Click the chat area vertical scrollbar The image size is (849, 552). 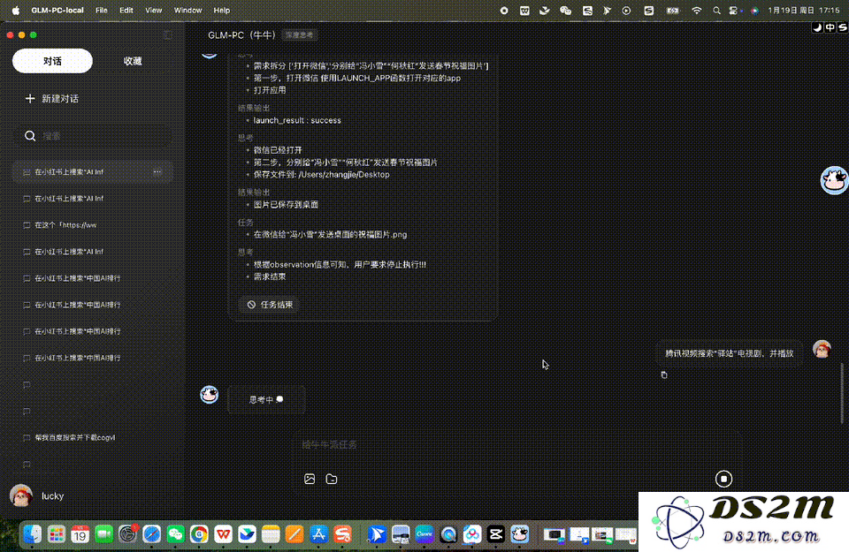[842, 393]
